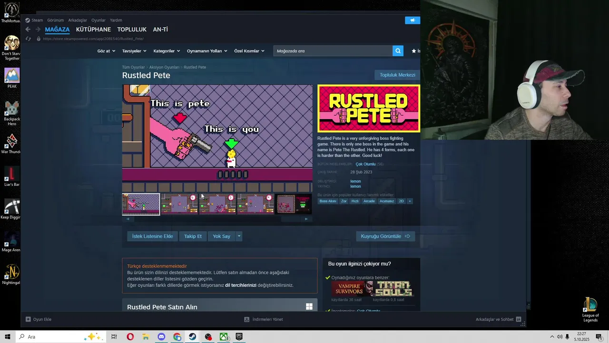Expand the Göz at dropdown
609x343 pixels.
click(106, 51)
